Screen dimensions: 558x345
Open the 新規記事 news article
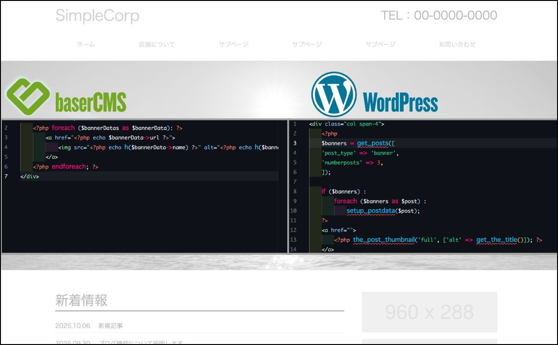pyautogui.click(x=111, y=326)
